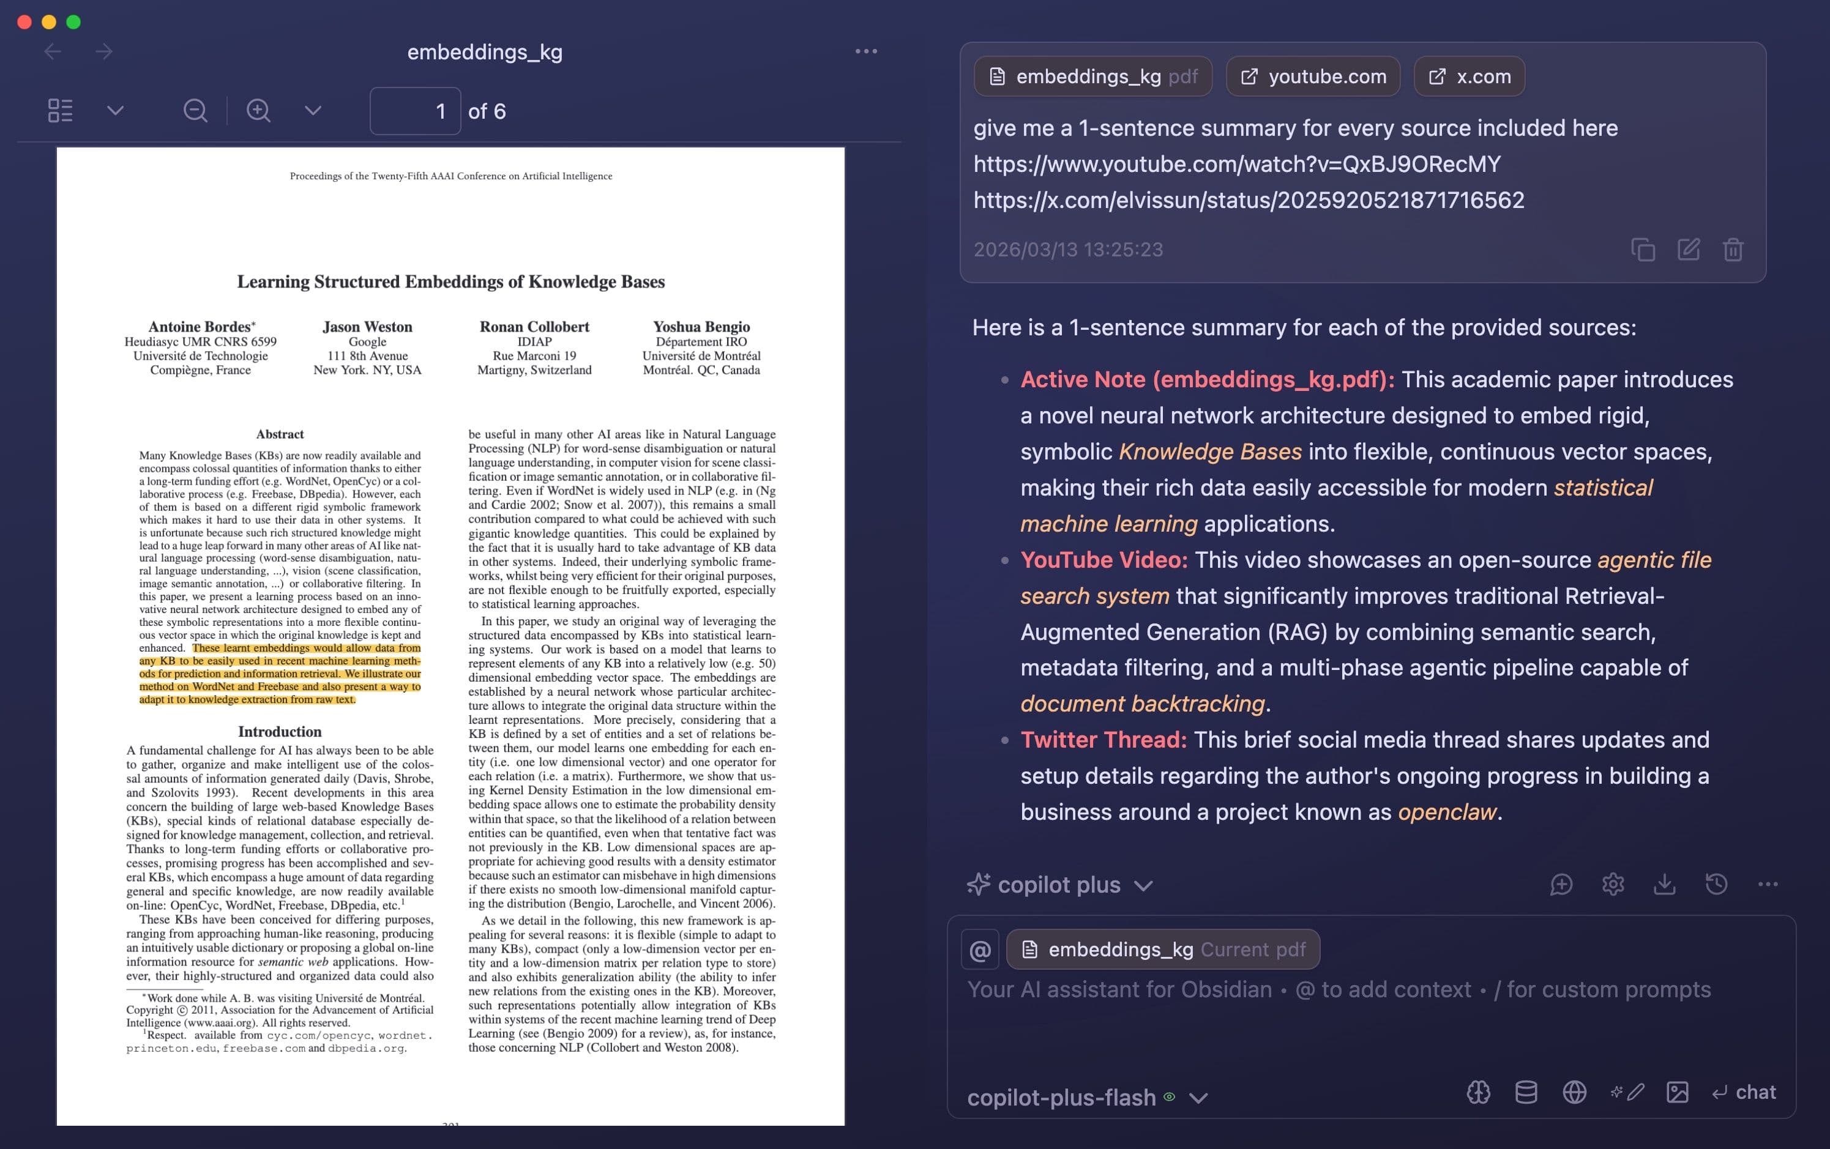The height and width of the screenshot is (1149, 1830).
Task: Toggle vault database access in chat input
Action: (x=1525, y=1092)
